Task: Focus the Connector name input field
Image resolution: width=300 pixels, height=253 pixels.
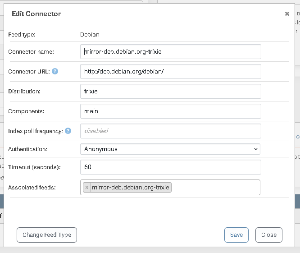Action: click(x=170, y=51)
